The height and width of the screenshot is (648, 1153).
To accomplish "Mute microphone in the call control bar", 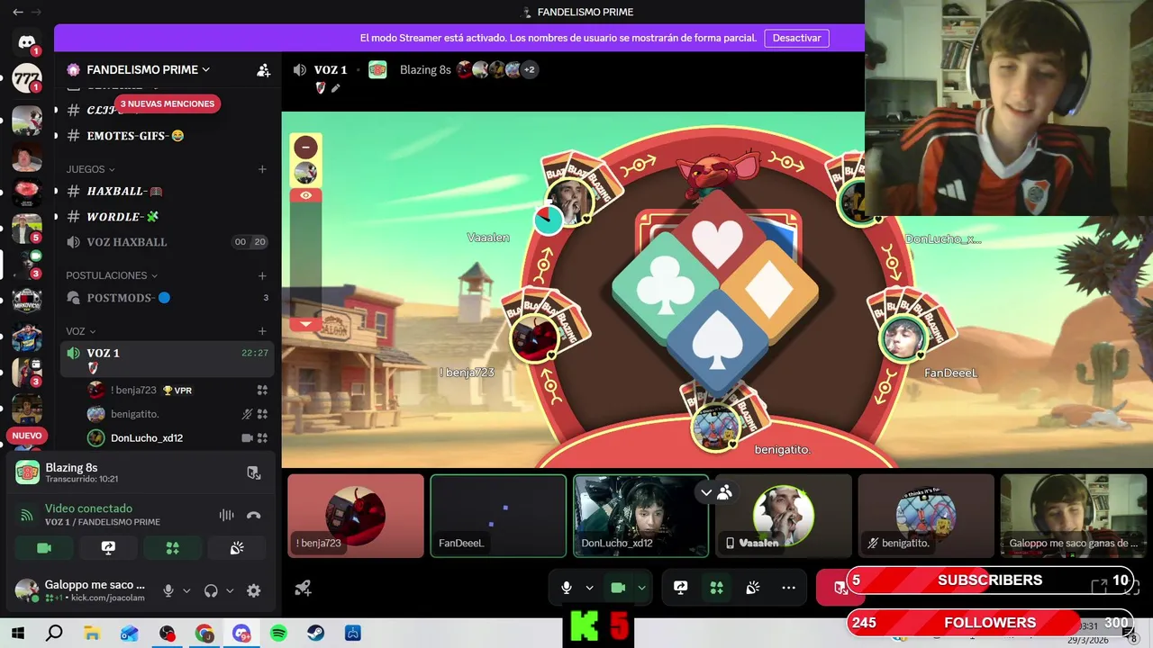I will pyautogui.click(x=566, y=588).
